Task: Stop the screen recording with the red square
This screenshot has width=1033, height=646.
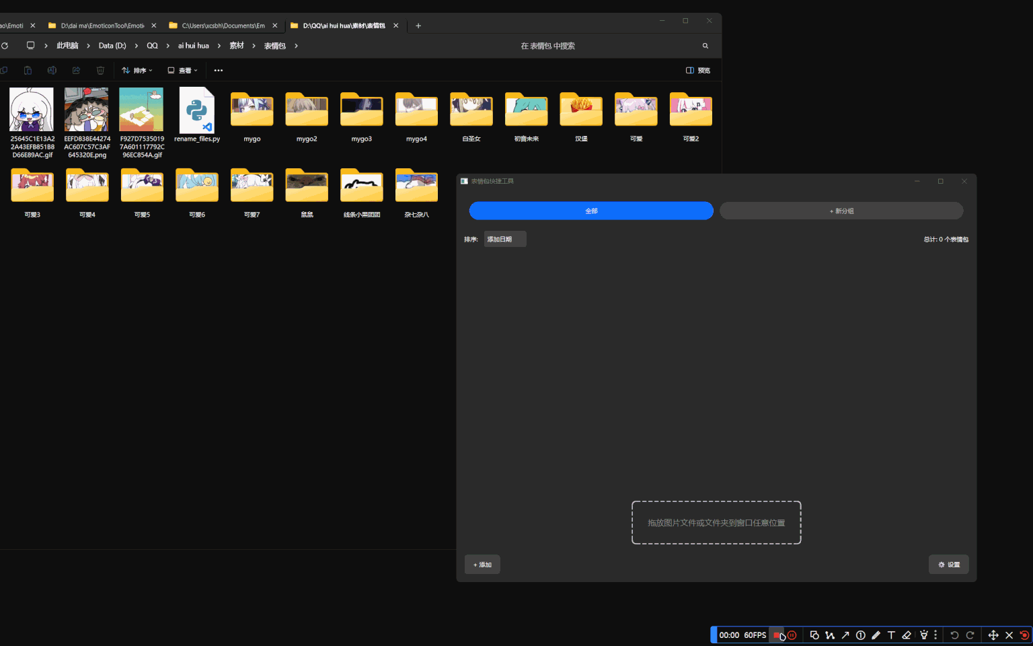Action: [x=777, y=635]
